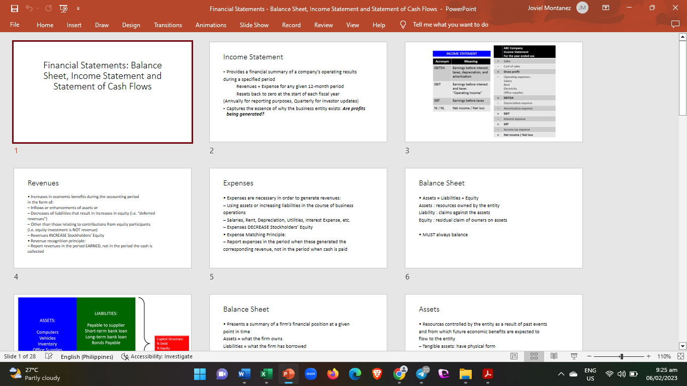Launch Slide Show view from status bar

[574, 356]
